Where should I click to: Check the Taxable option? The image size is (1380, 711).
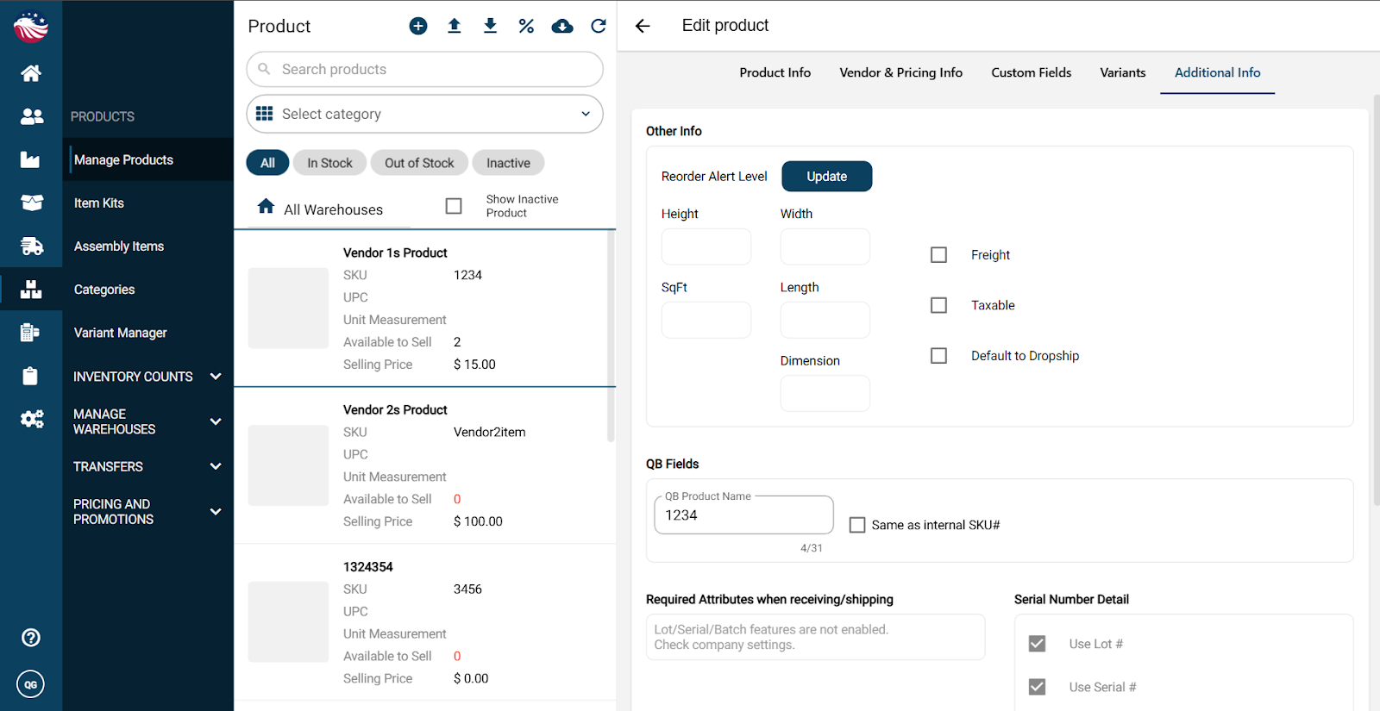click(939, 305)
